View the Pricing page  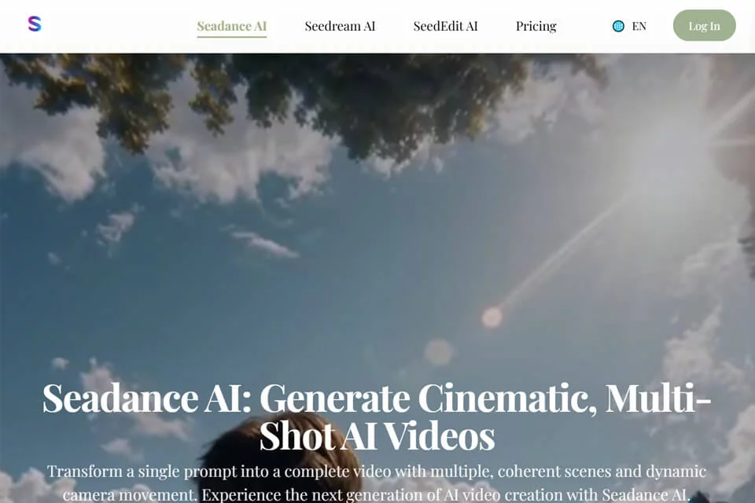tap(536, 26)
